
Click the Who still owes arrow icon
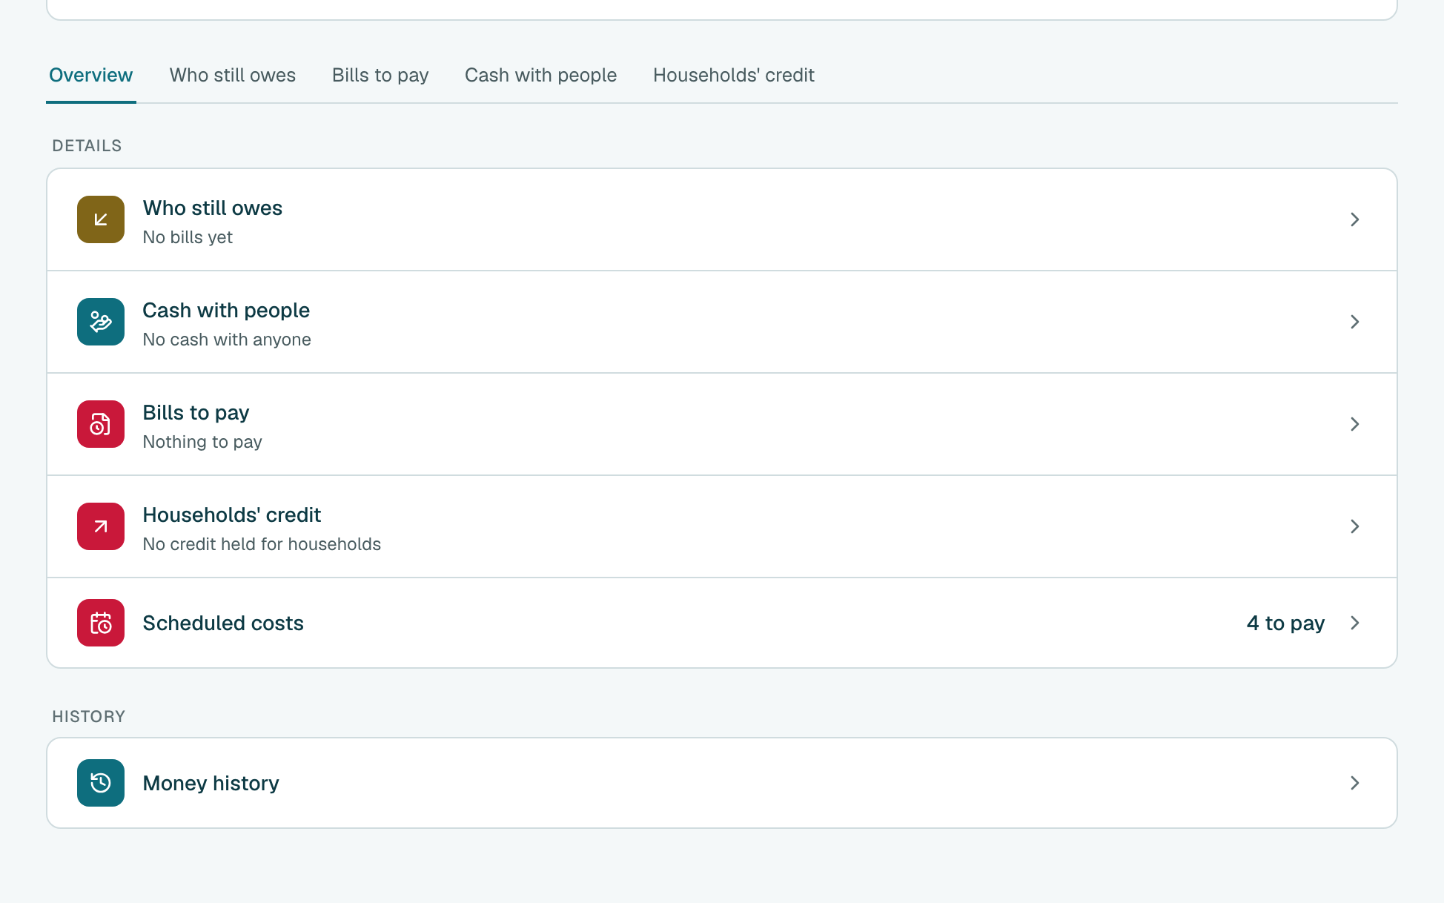click(x=101, y=219)
